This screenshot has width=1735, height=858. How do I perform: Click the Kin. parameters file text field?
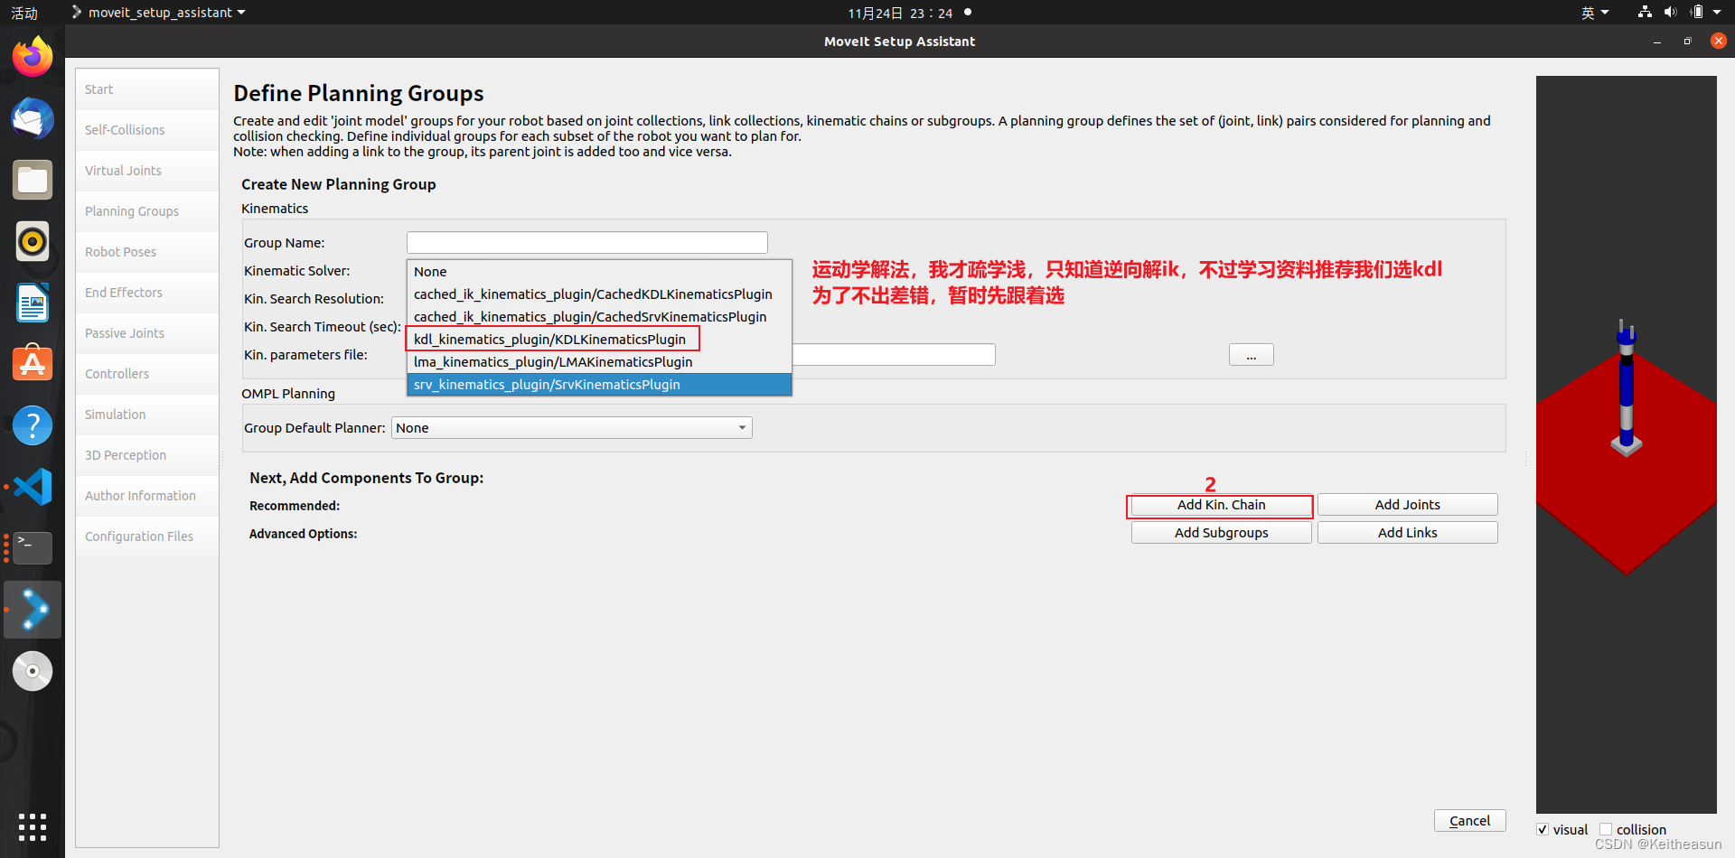[893, 355]
